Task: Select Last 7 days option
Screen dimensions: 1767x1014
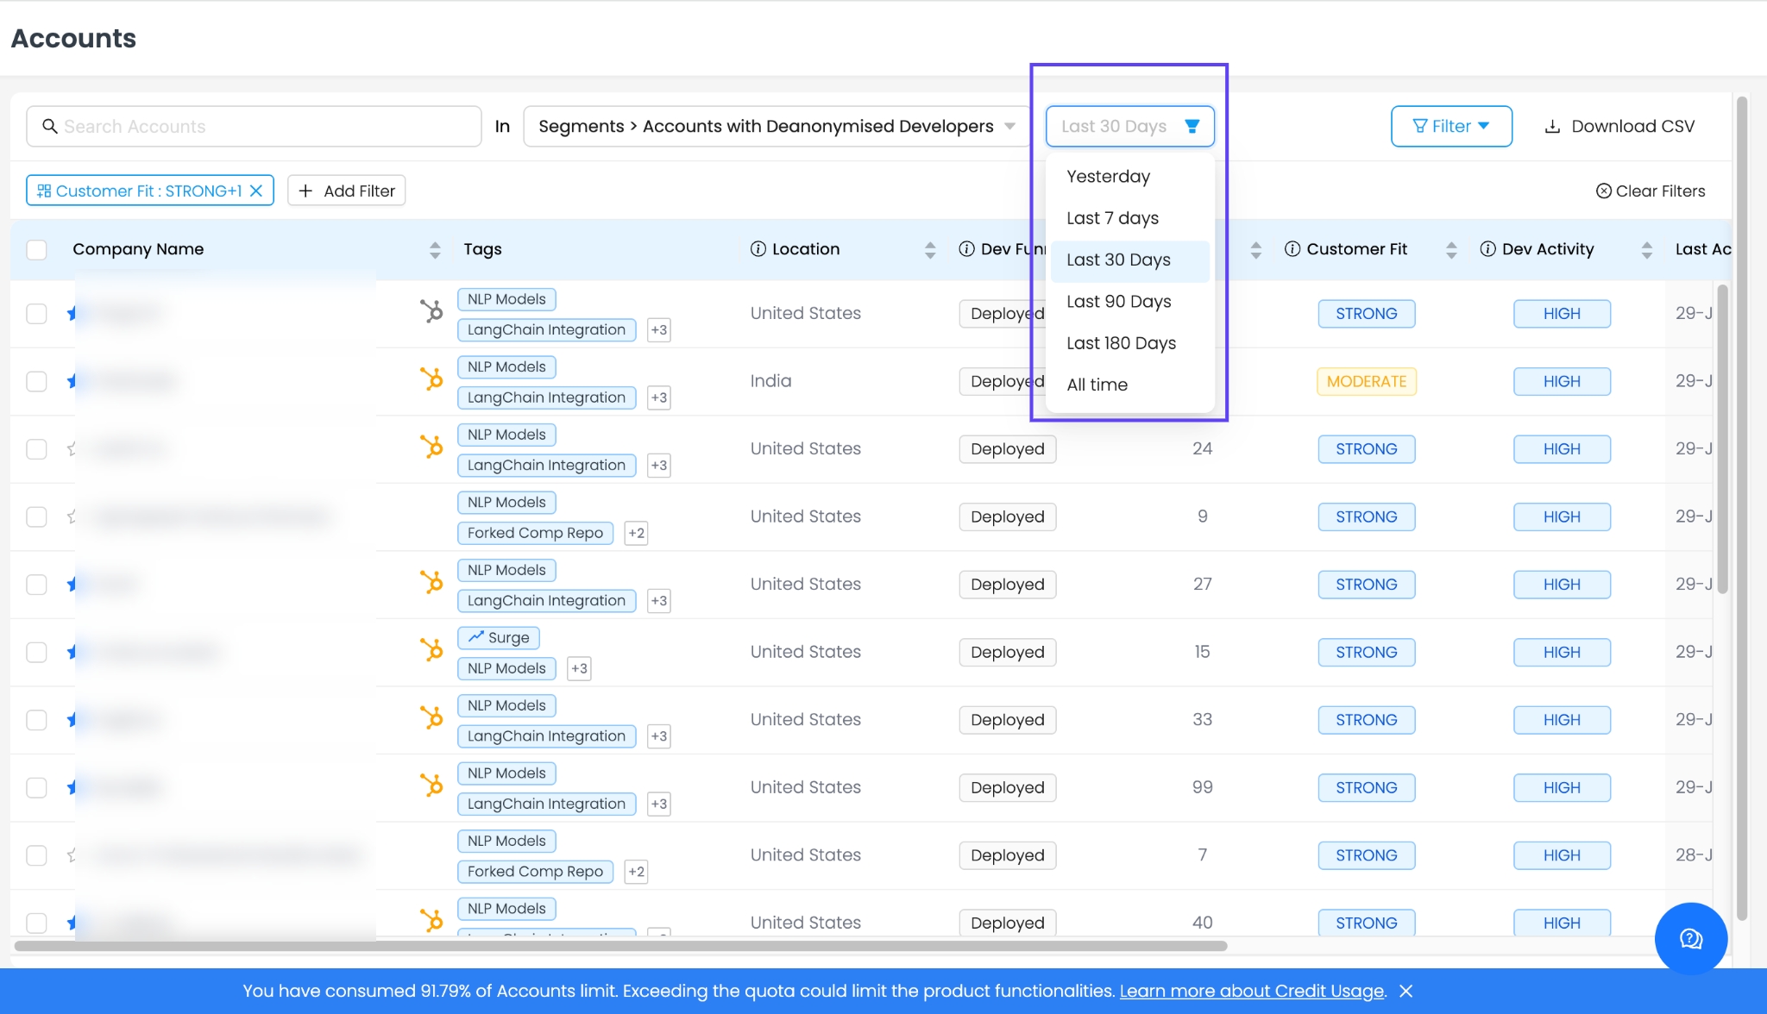Action: coord(1112,218)
